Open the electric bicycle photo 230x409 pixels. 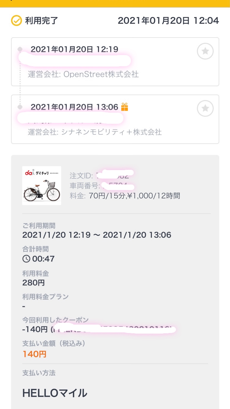[42, 190]
